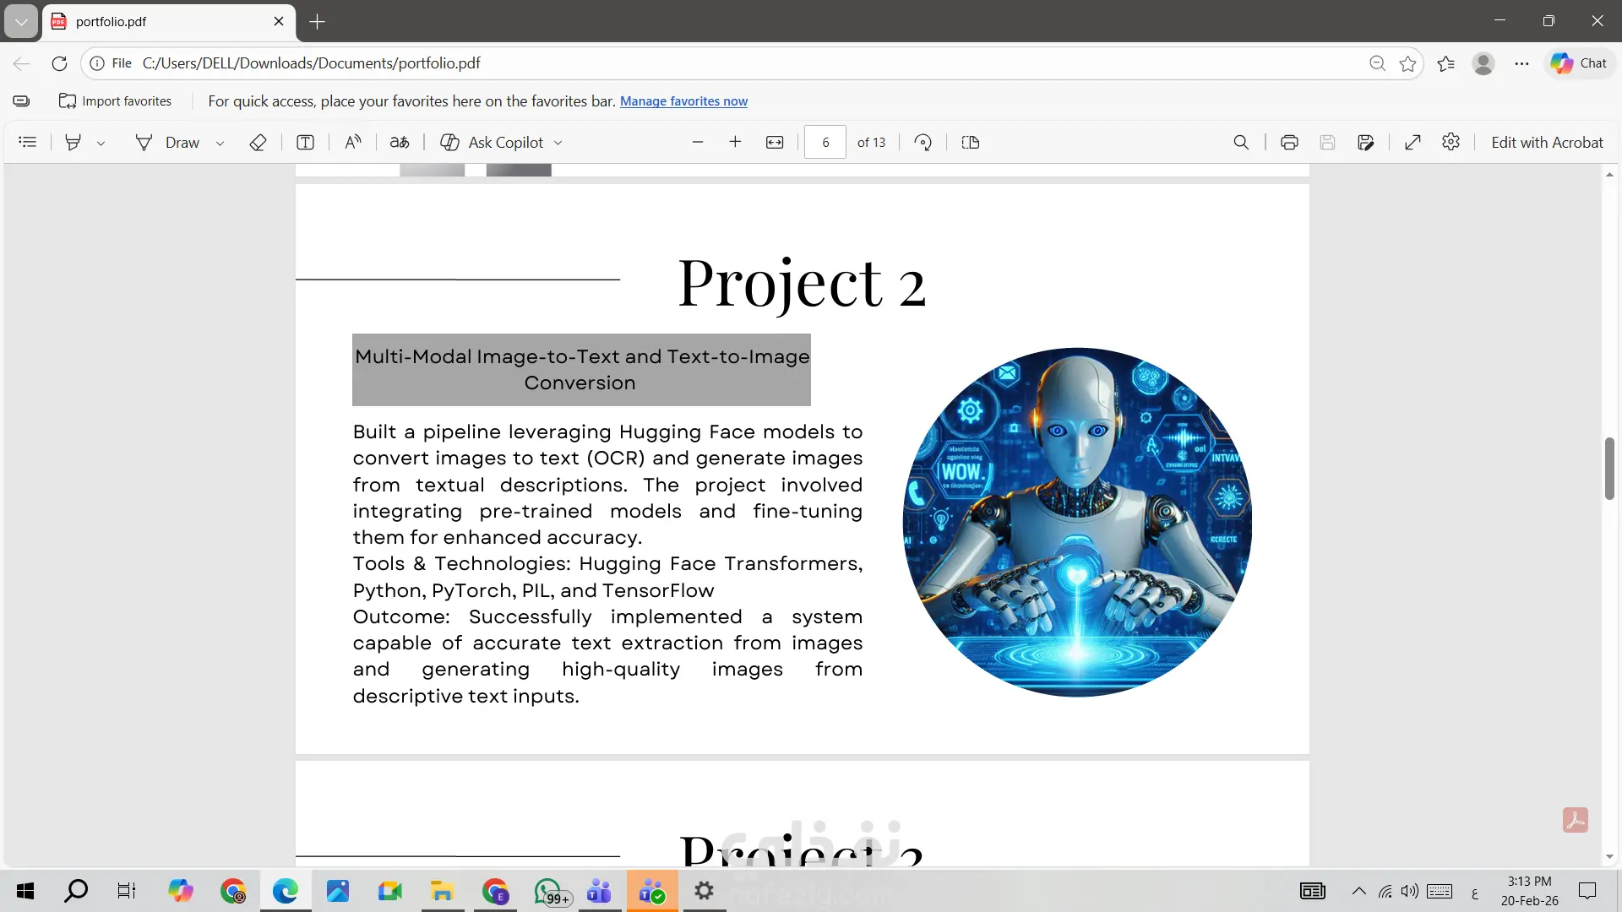Open the Manage favorites now link

pos(683,101)
